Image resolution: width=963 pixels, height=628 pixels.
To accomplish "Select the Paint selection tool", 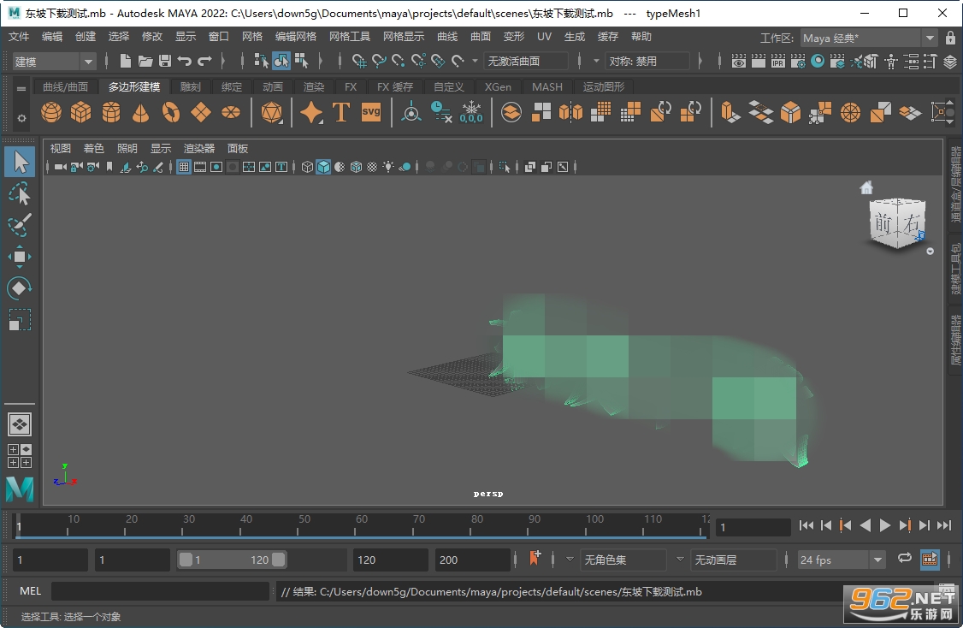I will click(20, 225).
